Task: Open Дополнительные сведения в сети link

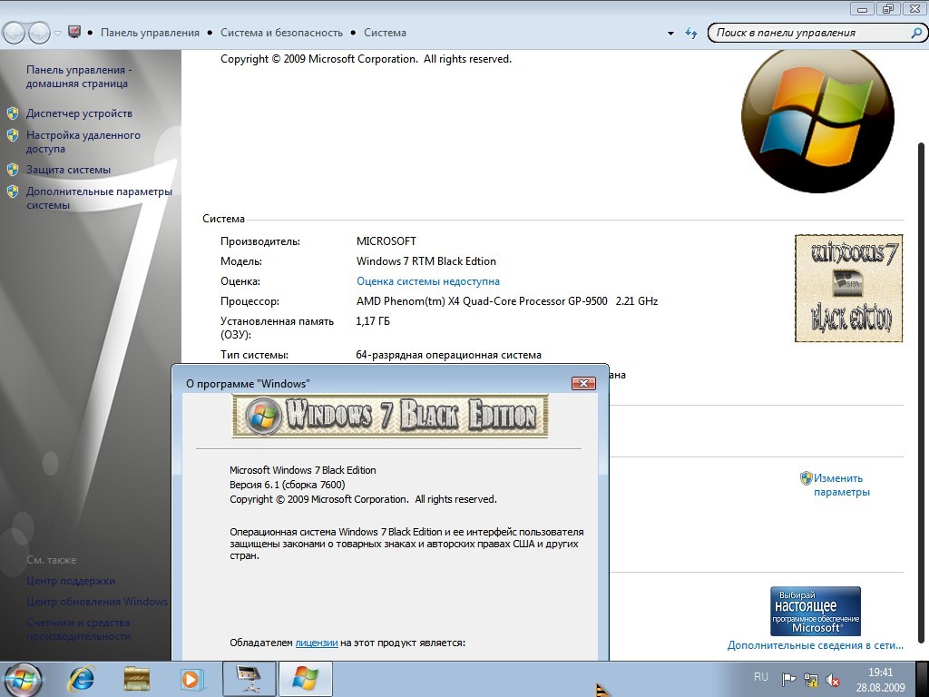Action: 816,645
